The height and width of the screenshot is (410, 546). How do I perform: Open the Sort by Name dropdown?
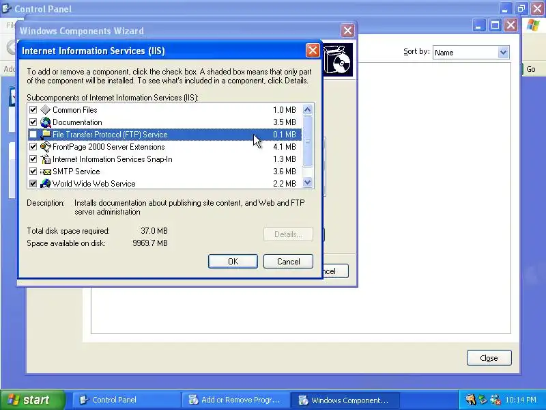pyautogui.click(x=503, y=53)
